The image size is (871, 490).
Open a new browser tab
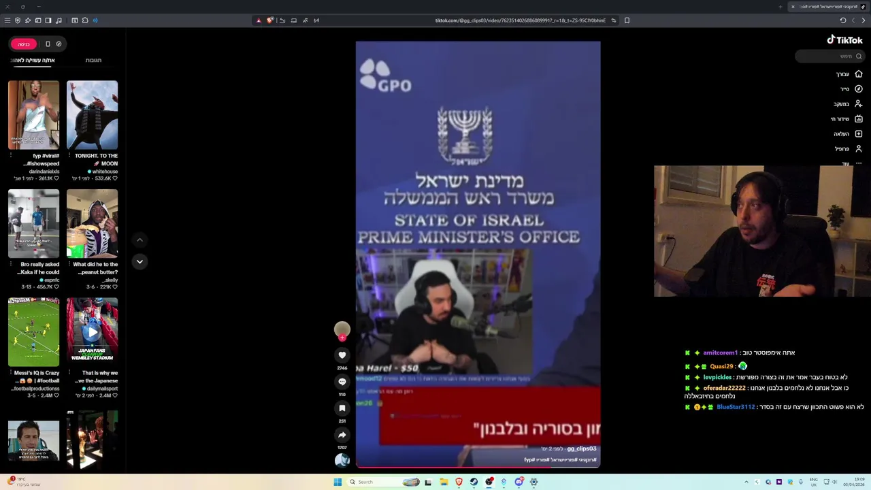[x=780, y=6]
